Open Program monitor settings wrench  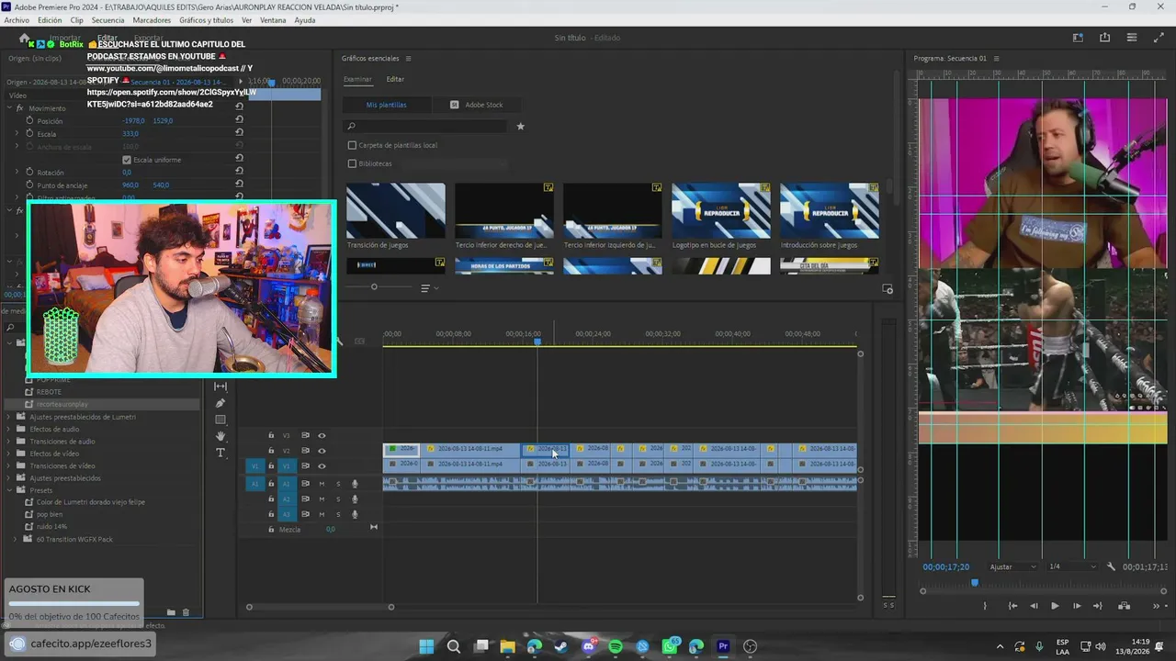1111,566
